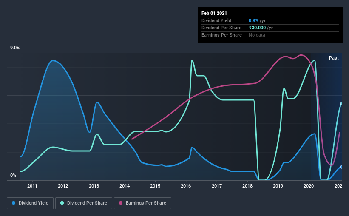The image size is (349, 216).
Task: Click the Earnings Per Share No data value
Action: (x=257, y=35)
